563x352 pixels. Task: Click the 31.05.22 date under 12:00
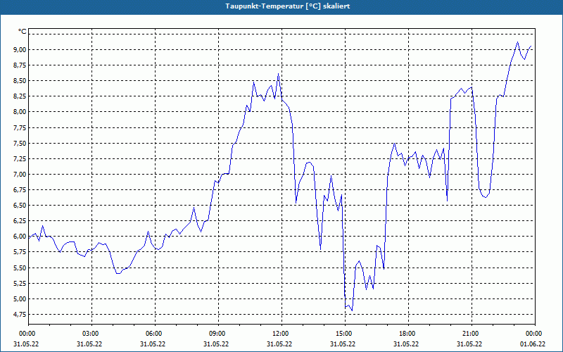tap(279, 344)
